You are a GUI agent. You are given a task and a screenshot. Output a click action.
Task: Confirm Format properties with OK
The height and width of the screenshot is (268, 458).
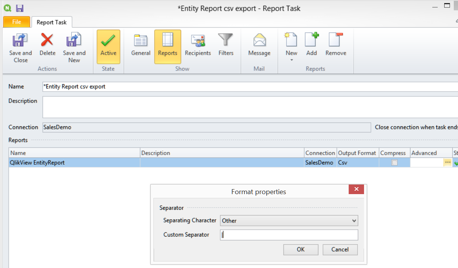301,250
